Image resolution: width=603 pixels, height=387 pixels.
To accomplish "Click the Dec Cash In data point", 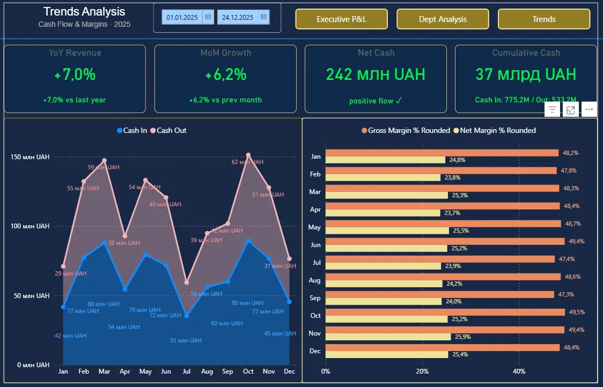I will [290, 302].
